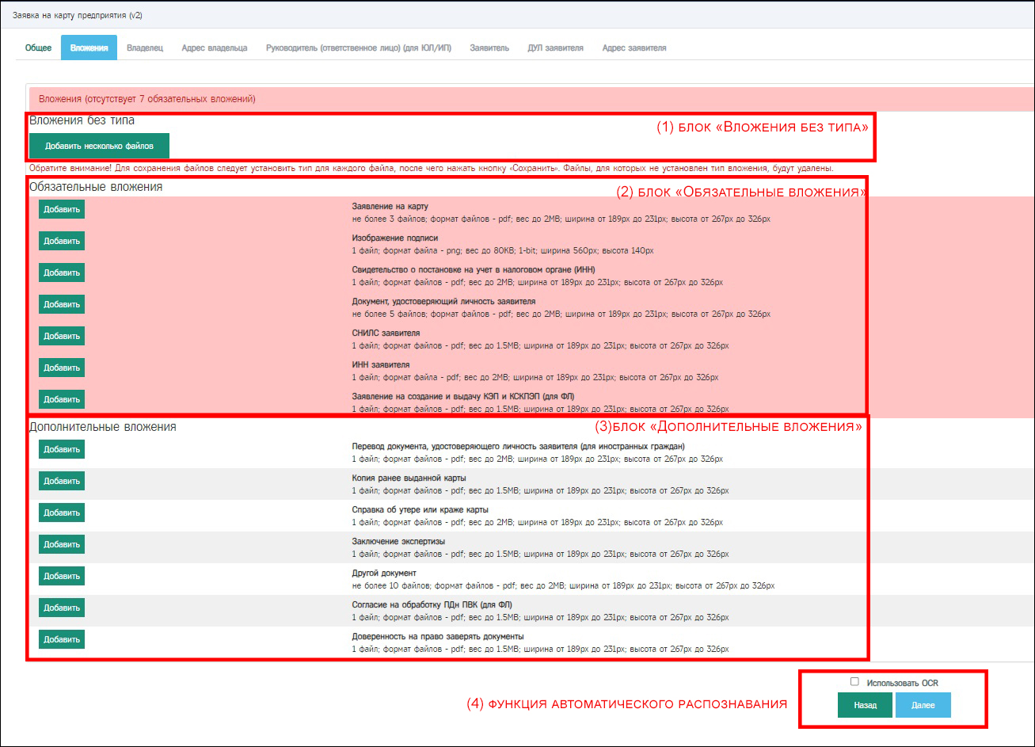Click Добавить несколько файлов button

click(99, 146)
